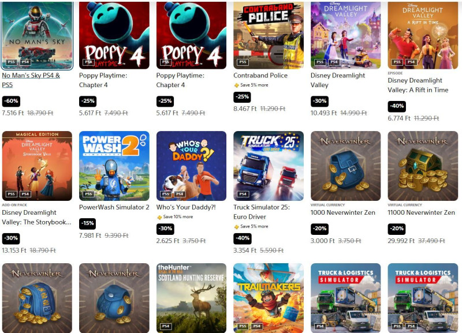Click the PS5 badge on Contraband Police cover

[x=243, y=62]
